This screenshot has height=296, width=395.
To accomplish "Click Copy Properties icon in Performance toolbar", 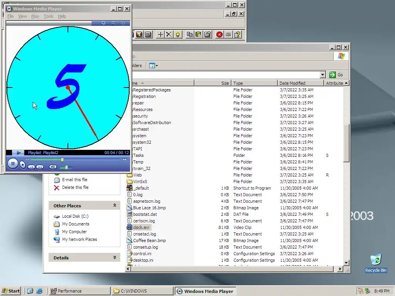I will click(x=190, y=34).
